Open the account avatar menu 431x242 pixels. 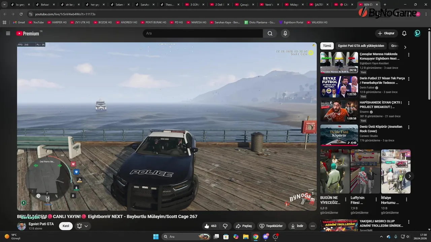pos(417,33)
